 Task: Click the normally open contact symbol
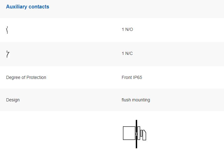(x=7, y=30)
